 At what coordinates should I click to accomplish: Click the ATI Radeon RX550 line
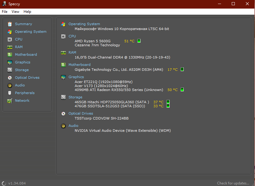pos(119,90)
